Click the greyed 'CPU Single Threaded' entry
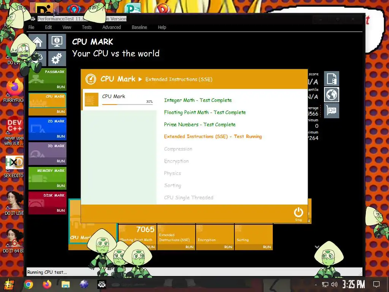Image resolution: width=389 pixels, height=292 pixels. coord(188,198)
